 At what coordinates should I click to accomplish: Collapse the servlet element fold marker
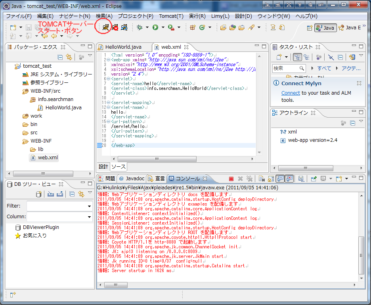click(x=108, y=79)
